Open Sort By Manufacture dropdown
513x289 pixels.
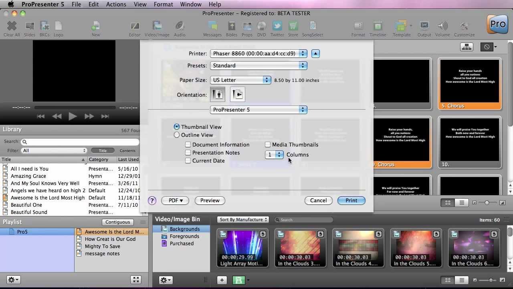[x=243, y=220]
